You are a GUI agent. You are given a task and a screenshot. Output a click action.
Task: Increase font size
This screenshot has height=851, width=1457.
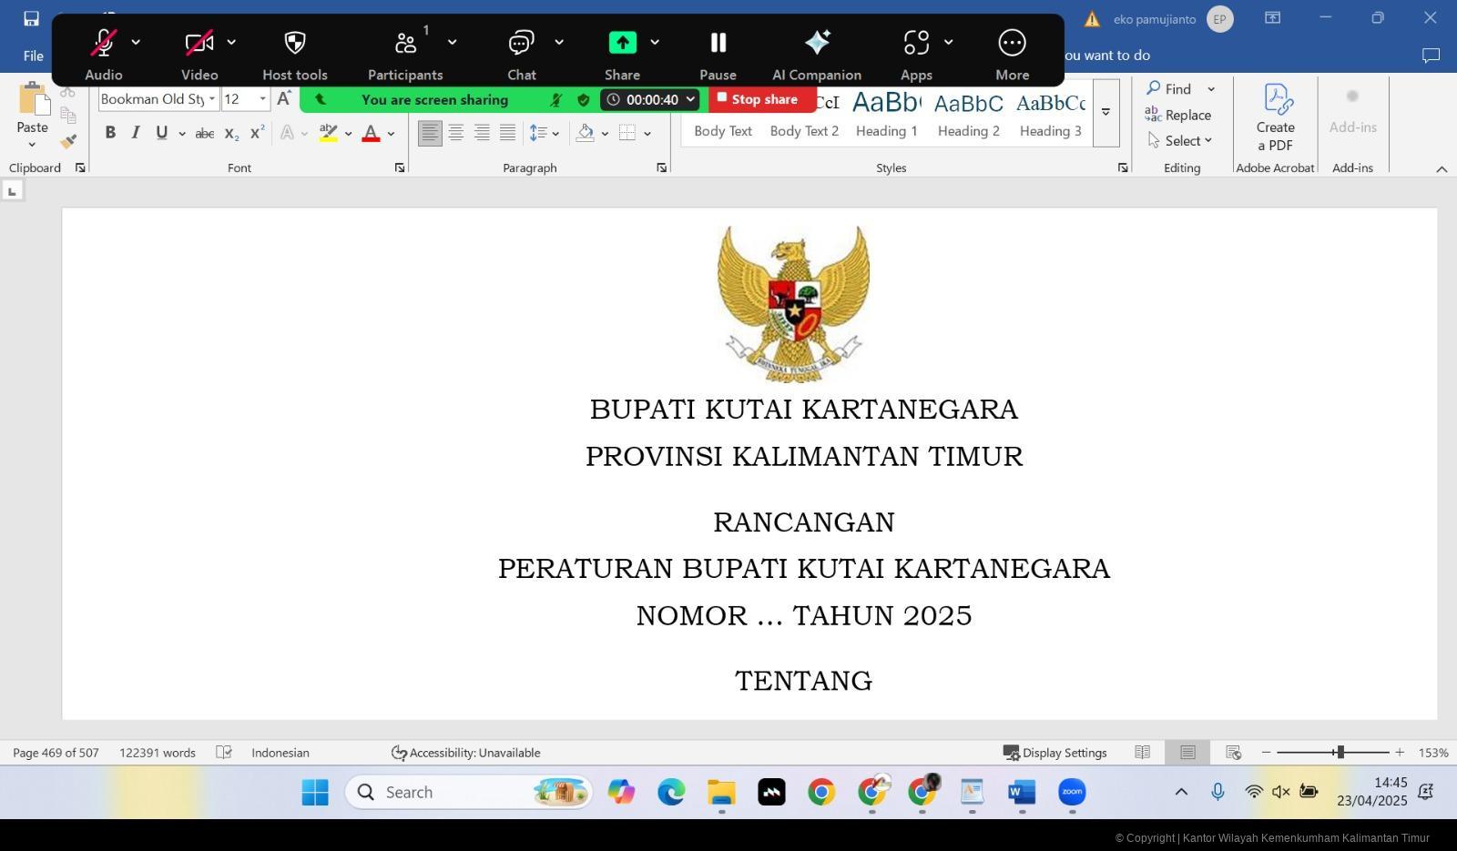point(284,98)
